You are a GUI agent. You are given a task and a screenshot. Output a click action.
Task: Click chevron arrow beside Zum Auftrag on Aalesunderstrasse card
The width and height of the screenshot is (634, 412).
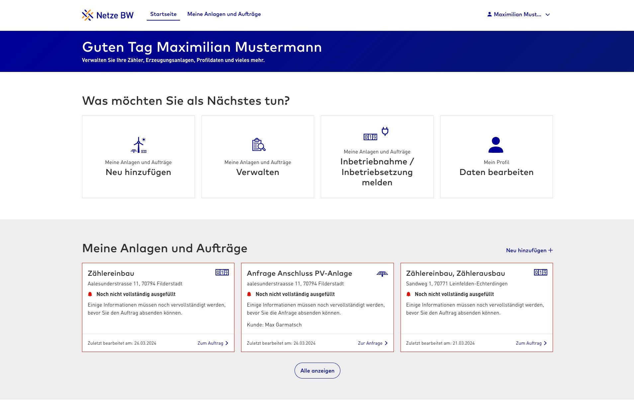227,343
